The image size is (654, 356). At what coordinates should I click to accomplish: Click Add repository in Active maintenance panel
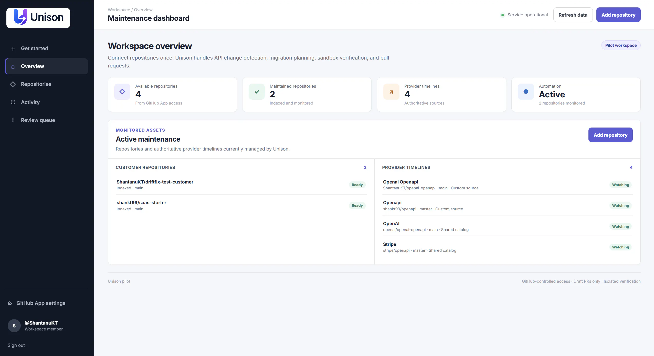coord(610,135)
